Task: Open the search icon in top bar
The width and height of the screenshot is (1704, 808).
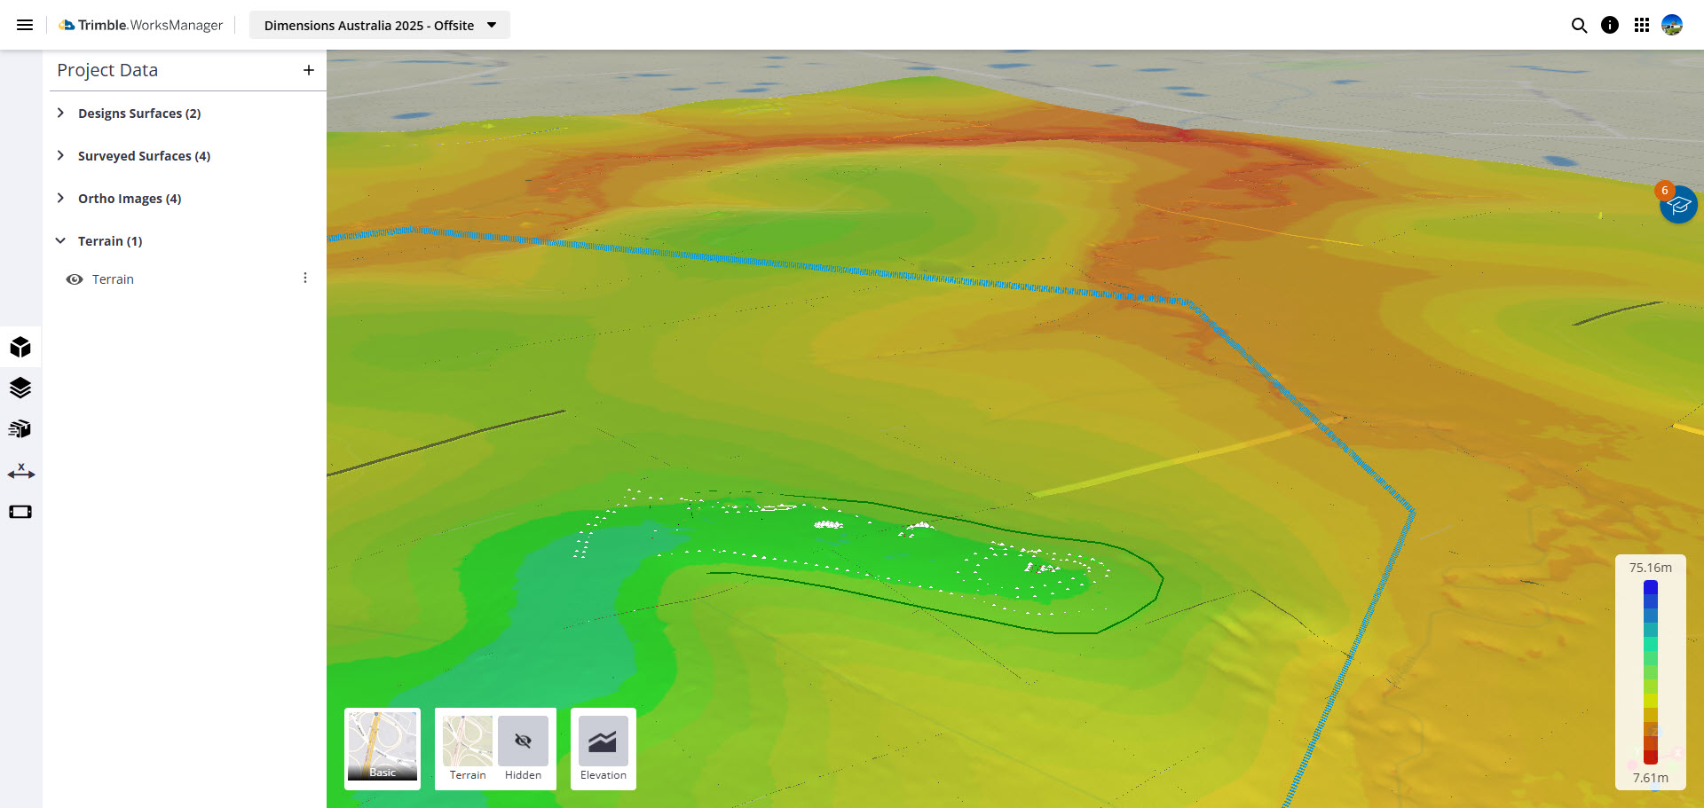Action: (x=1580, y=25)
